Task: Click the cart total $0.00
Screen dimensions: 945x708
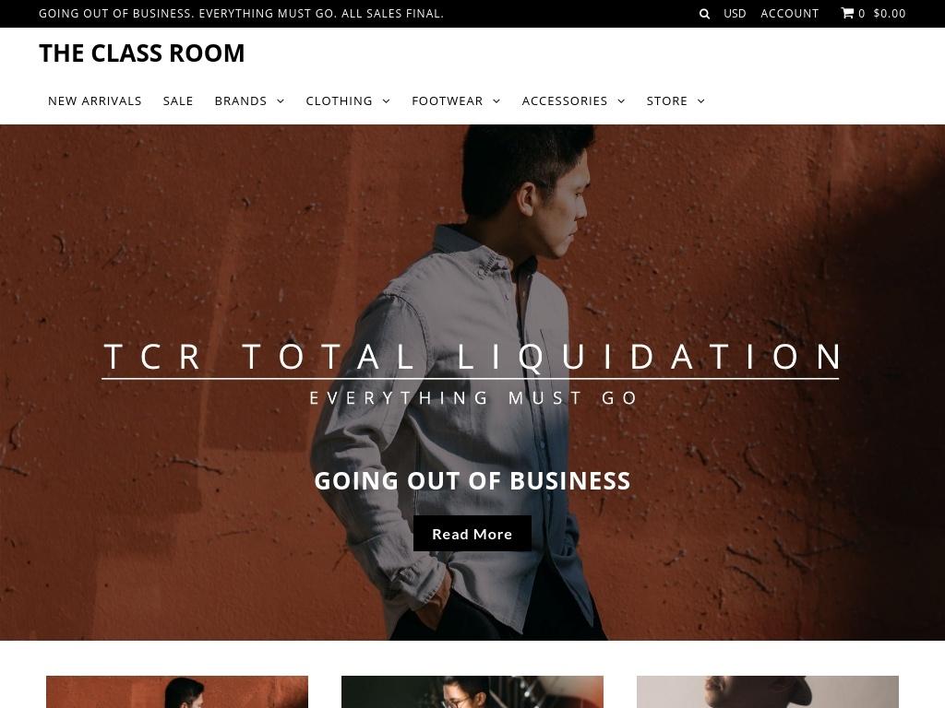Action: pyautogui.click(x=890, y=13)
